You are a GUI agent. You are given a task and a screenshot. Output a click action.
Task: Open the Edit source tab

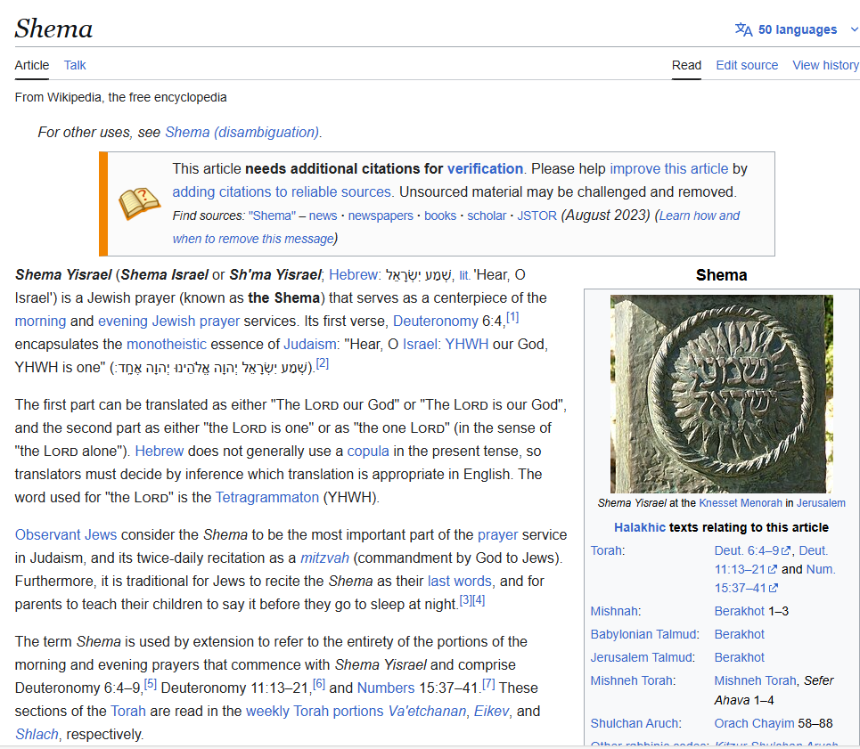[x=747, y=65]
